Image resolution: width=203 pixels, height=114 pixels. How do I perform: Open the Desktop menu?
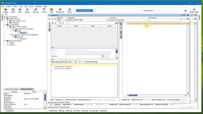click(x=38, y=6)
